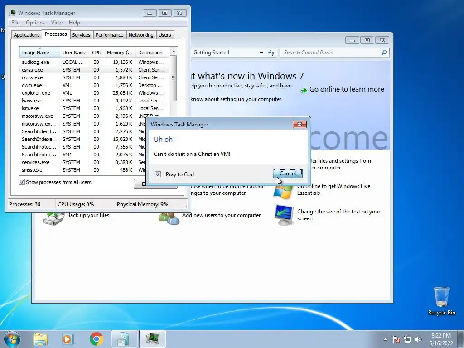Open the network tray icon
The image size is (464, 348).
[407, 339]
